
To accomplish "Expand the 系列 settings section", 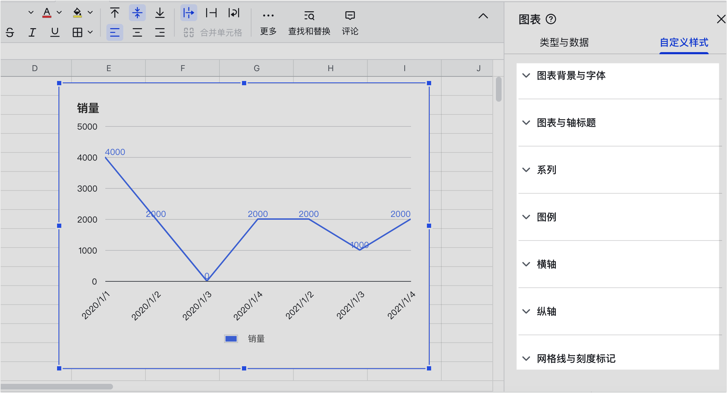I will coord(546,170).
